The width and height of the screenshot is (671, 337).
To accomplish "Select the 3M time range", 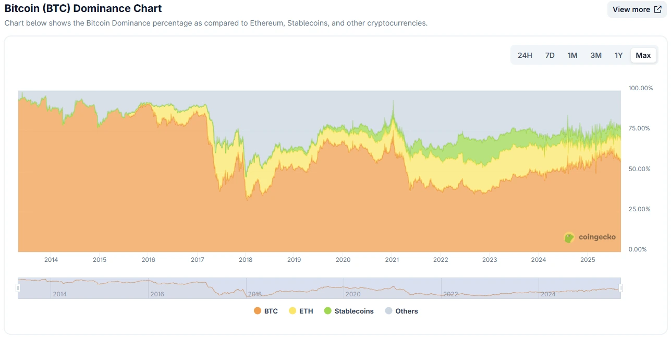I will click(595, 55).
